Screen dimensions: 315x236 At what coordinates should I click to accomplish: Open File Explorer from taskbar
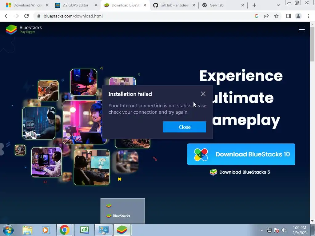(x=27, y=230)
